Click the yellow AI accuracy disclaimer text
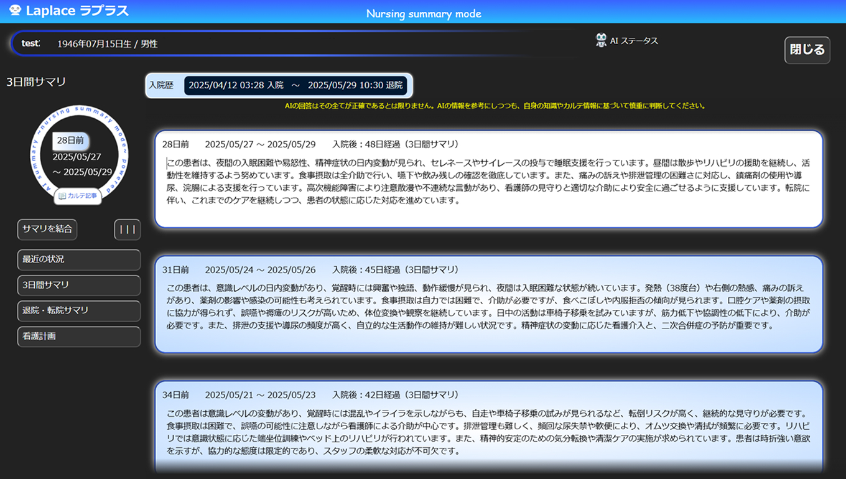846x479 pixels. click(495, 106)
